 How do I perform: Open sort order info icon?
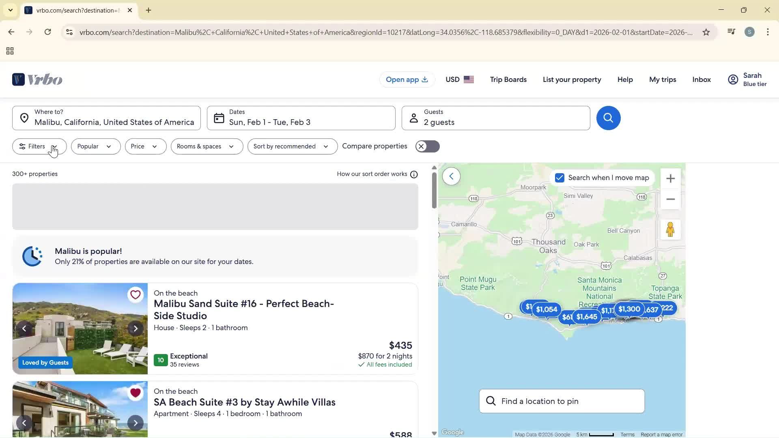414,174
